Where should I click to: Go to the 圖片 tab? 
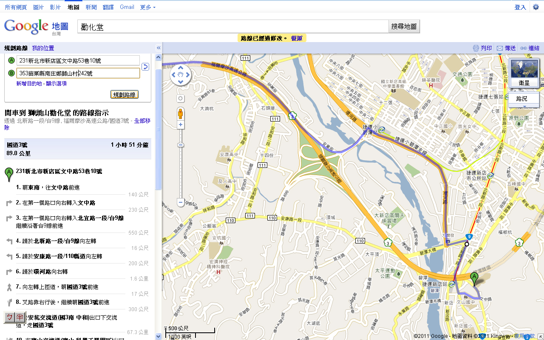pyautogui.click(x=38, y=7)
